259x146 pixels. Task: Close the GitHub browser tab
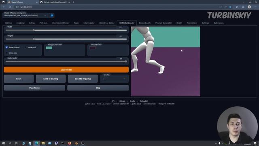click(x=69, y=2)
